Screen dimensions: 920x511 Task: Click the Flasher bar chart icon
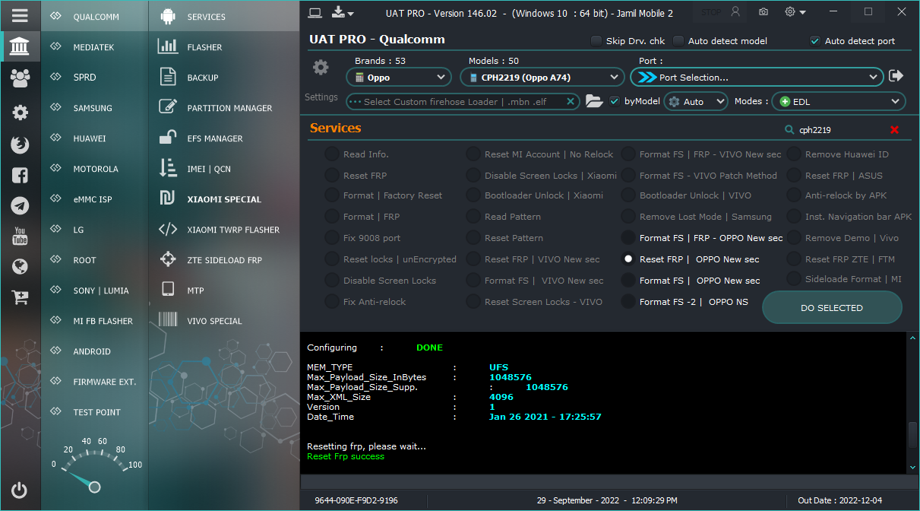pyautogui.click(x=168, y=46)
